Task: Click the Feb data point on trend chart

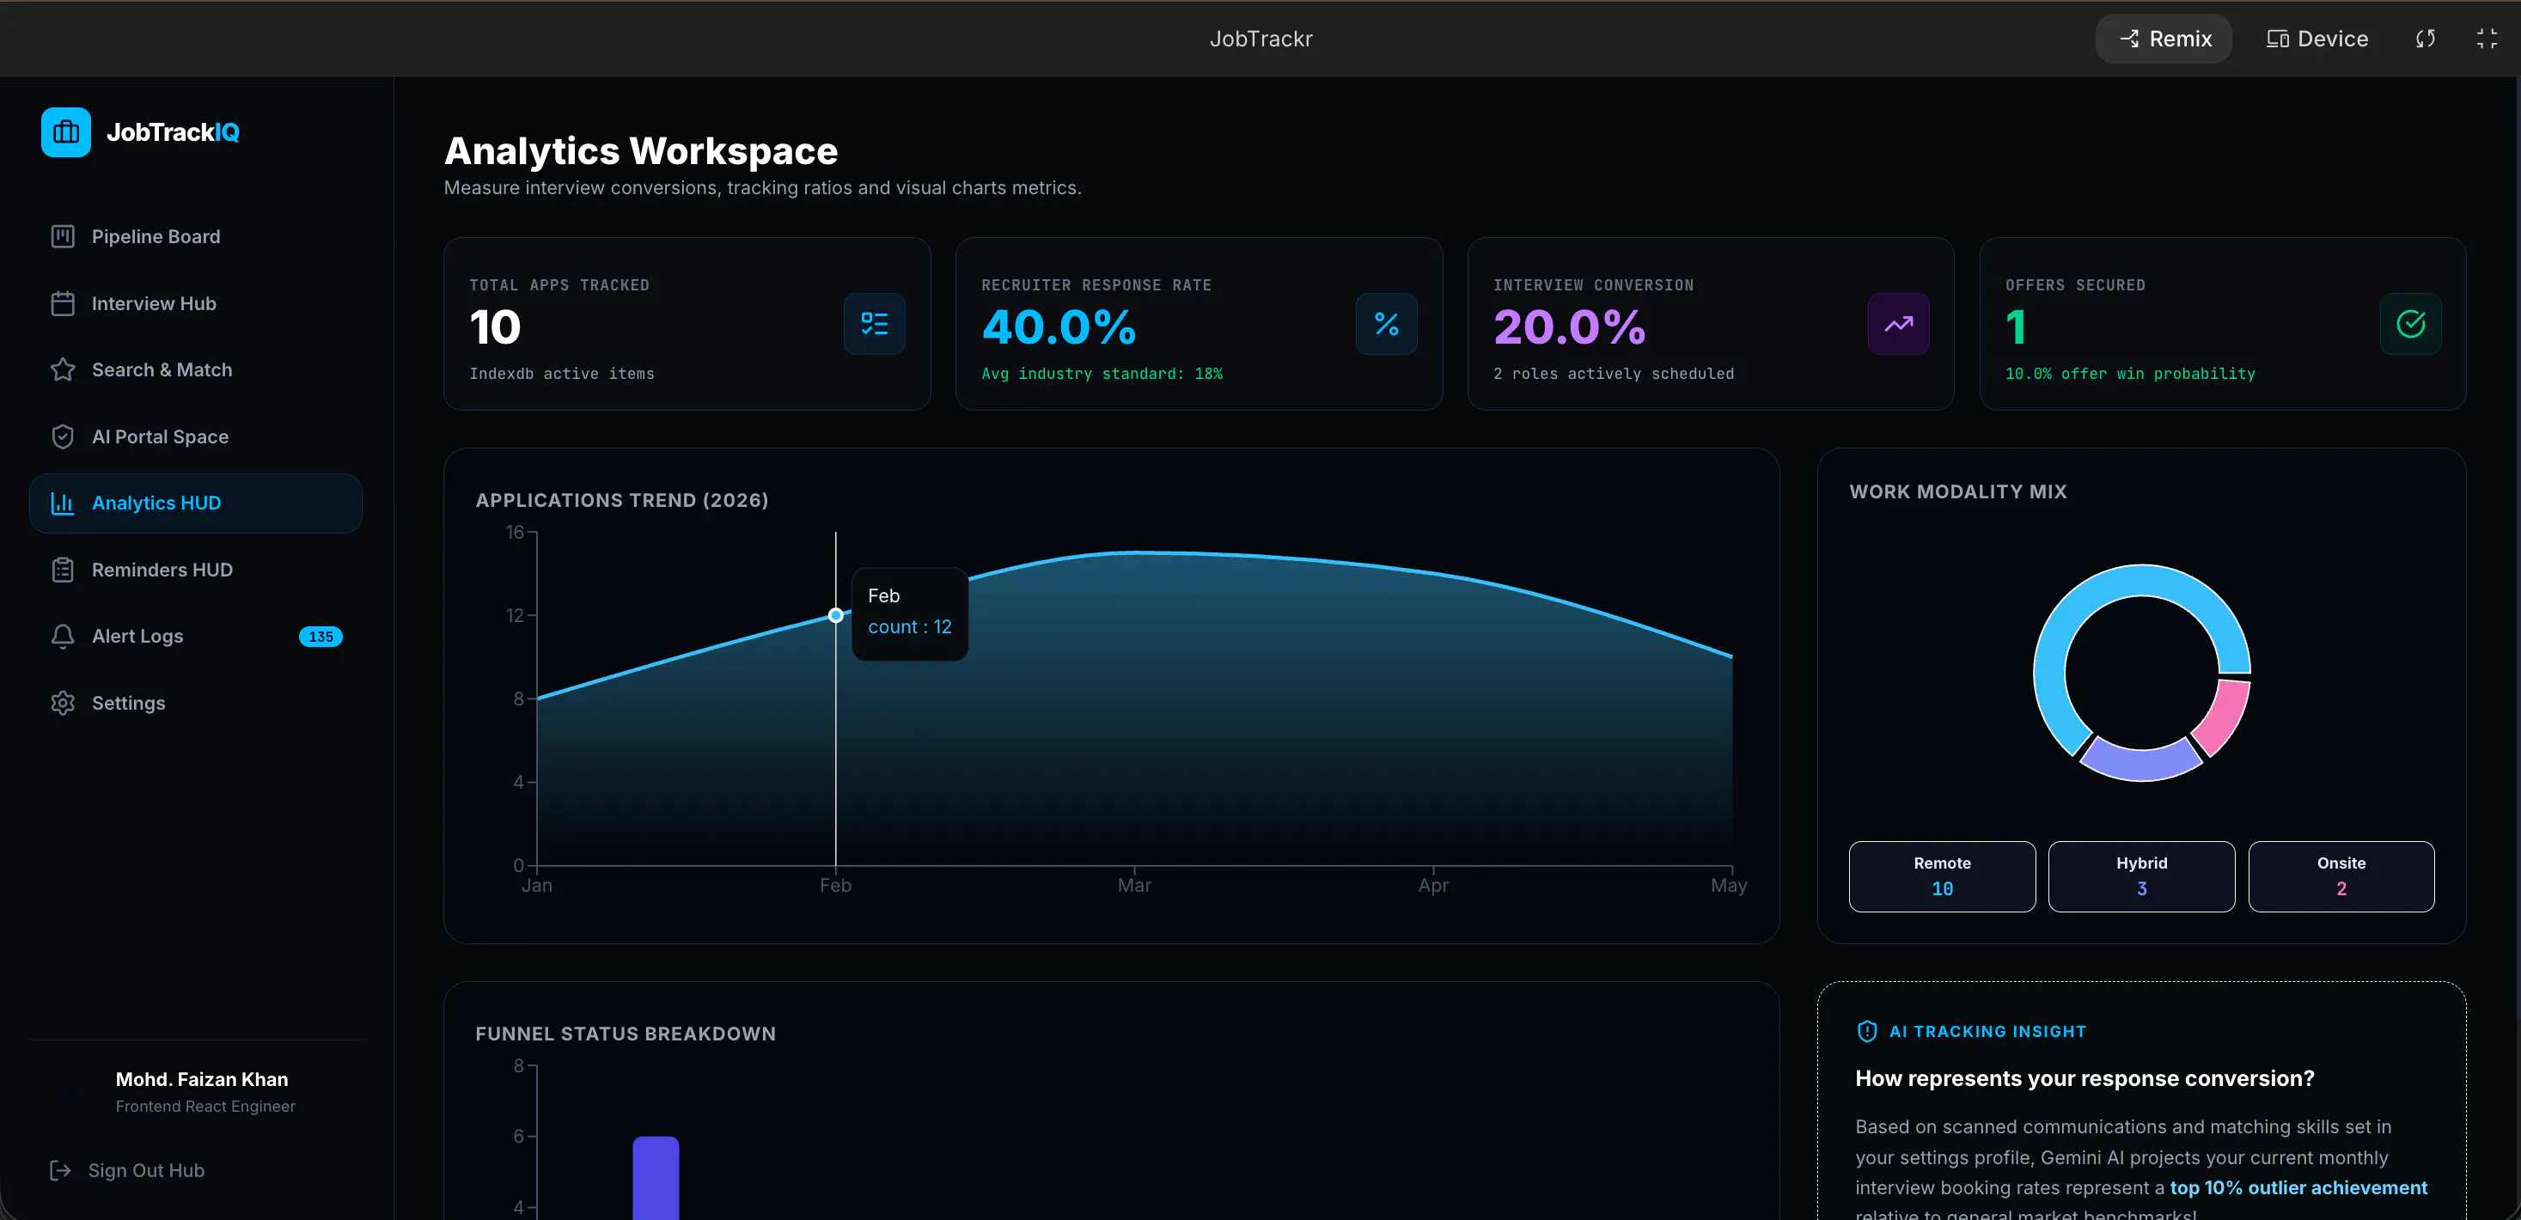Action: click(x=836, y=615)
